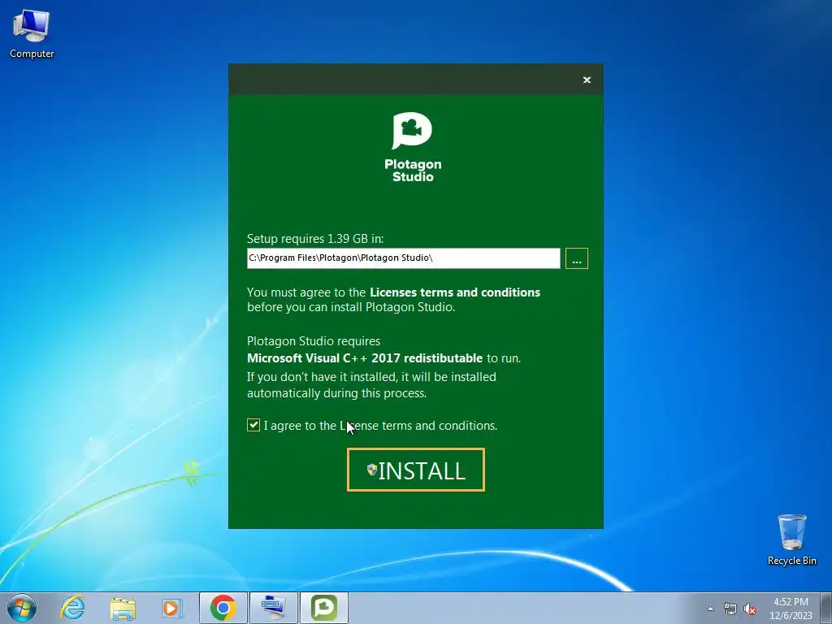Open Windows Explorer from the taskbar
This screenshot has width=832, height=624.
pos(123,608)
